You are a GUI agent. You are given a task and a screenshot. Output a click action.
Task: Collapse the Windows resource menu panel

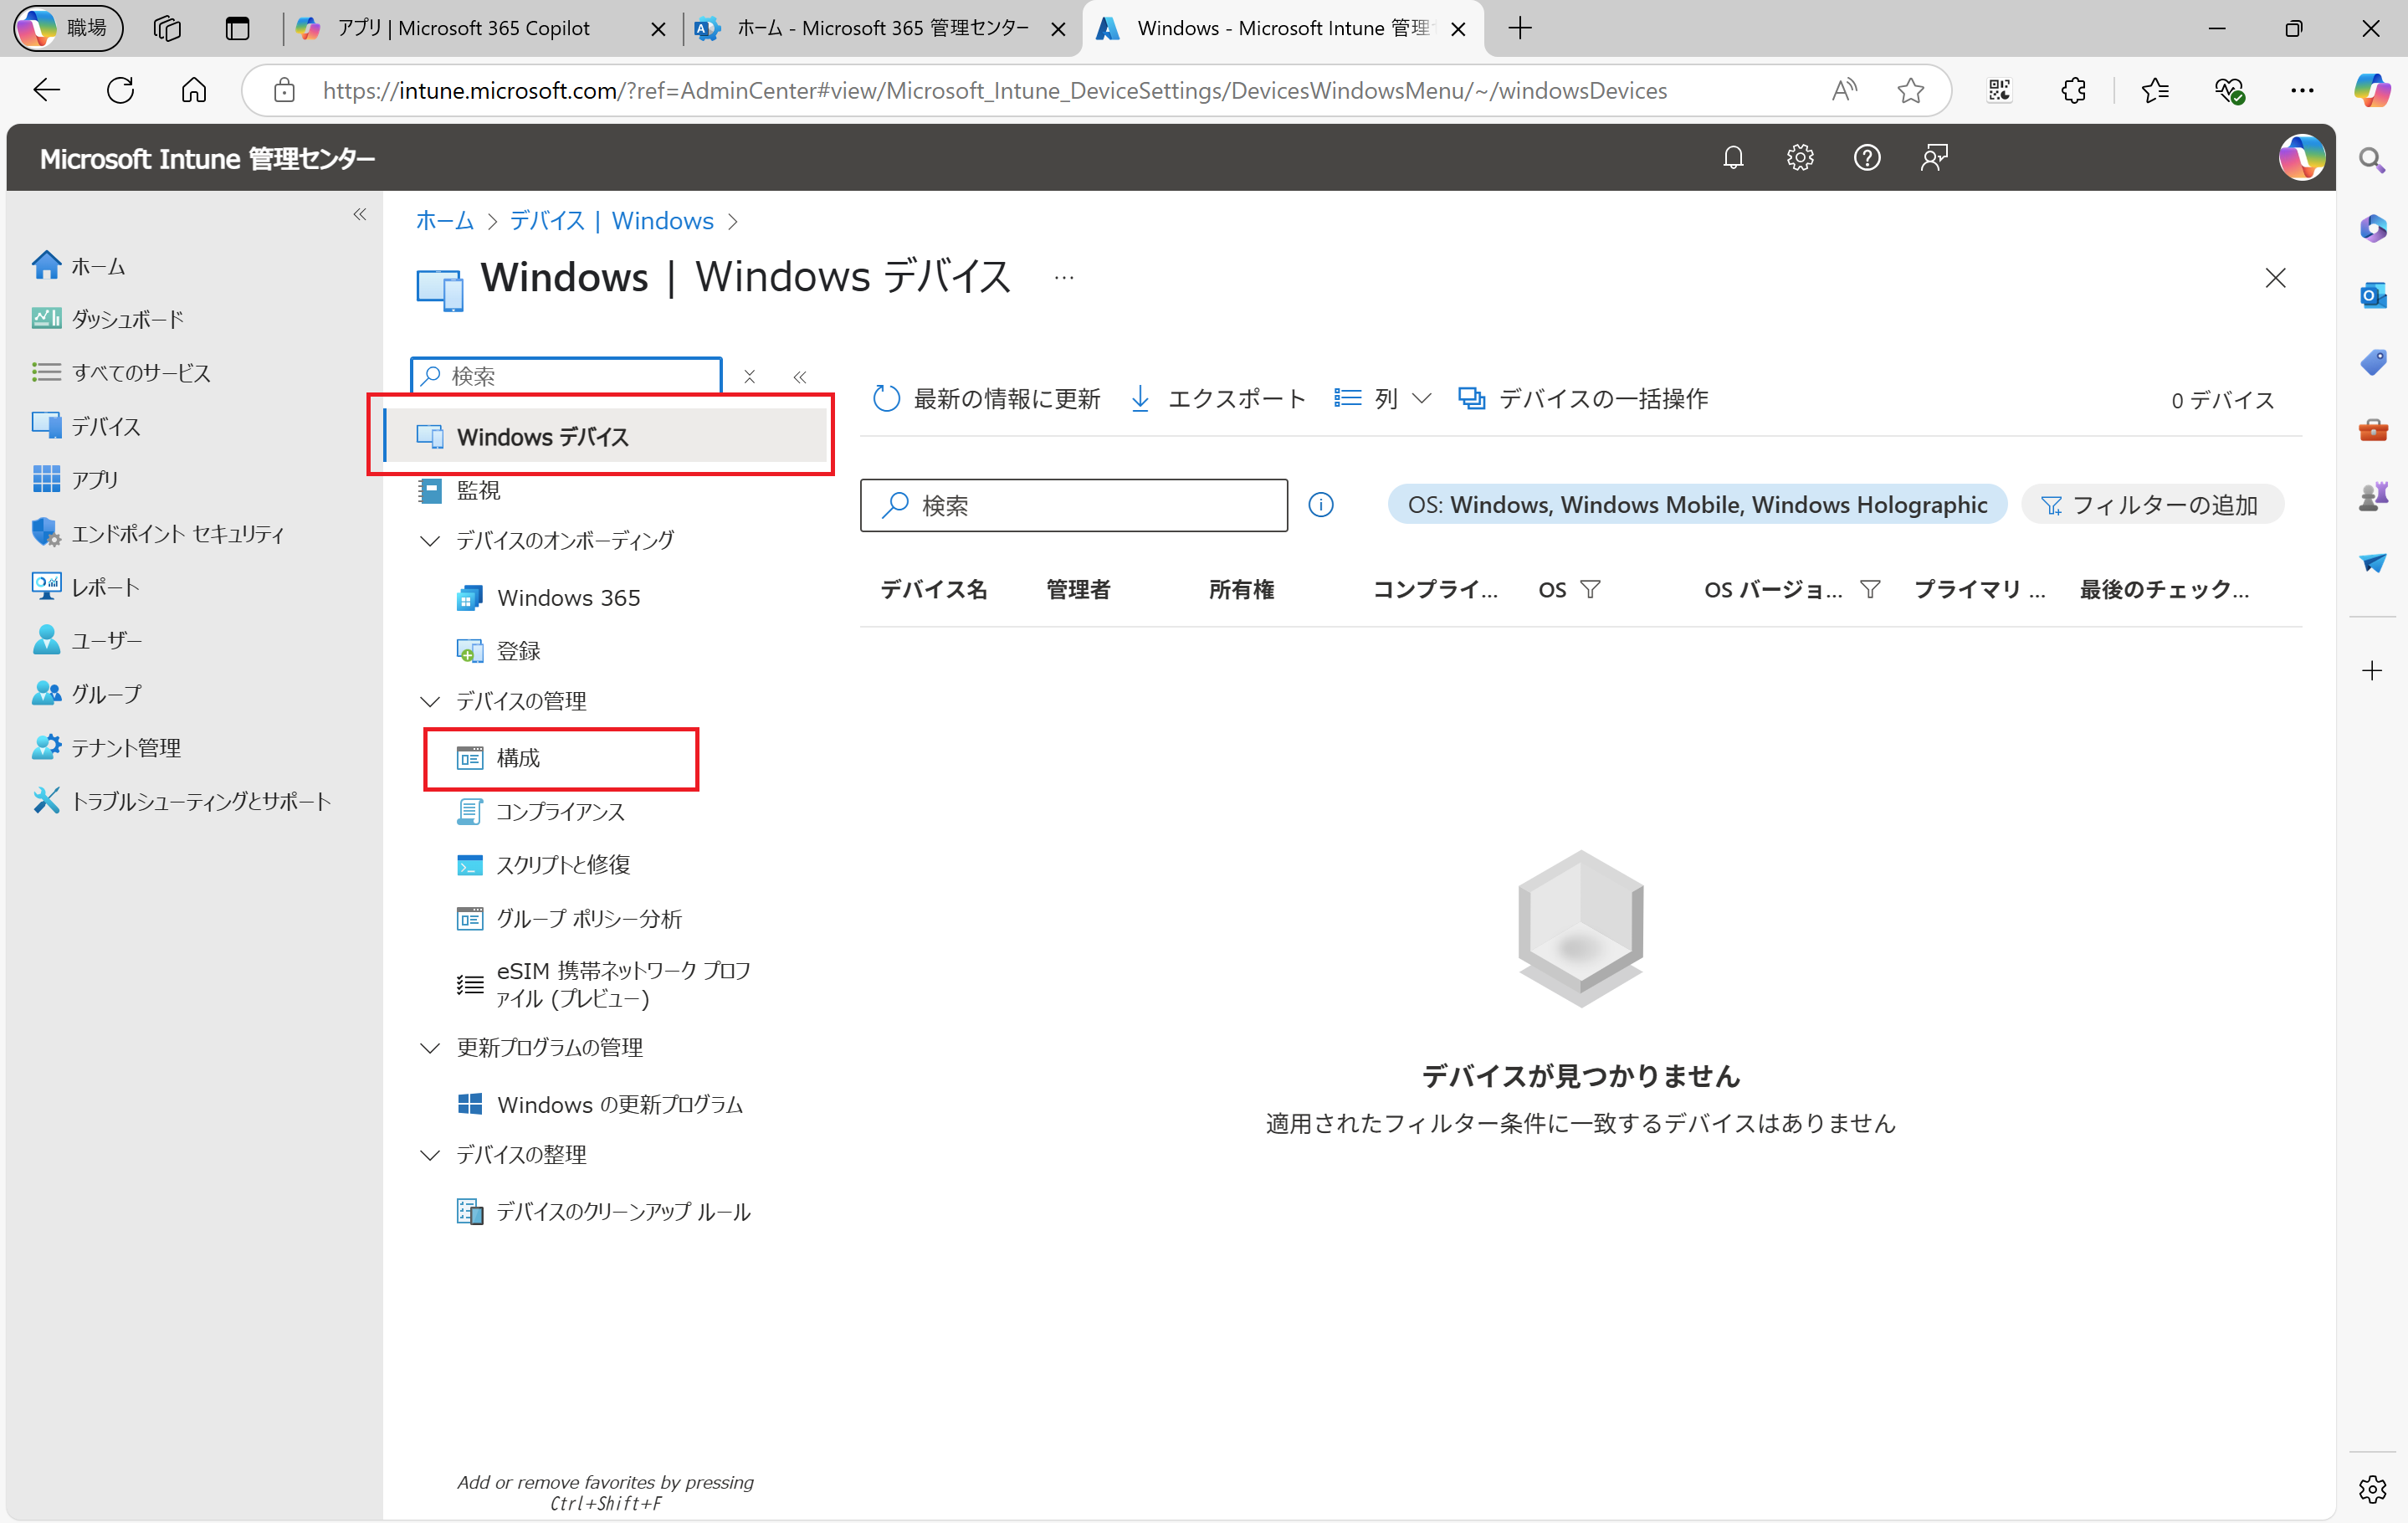point(800,376)
